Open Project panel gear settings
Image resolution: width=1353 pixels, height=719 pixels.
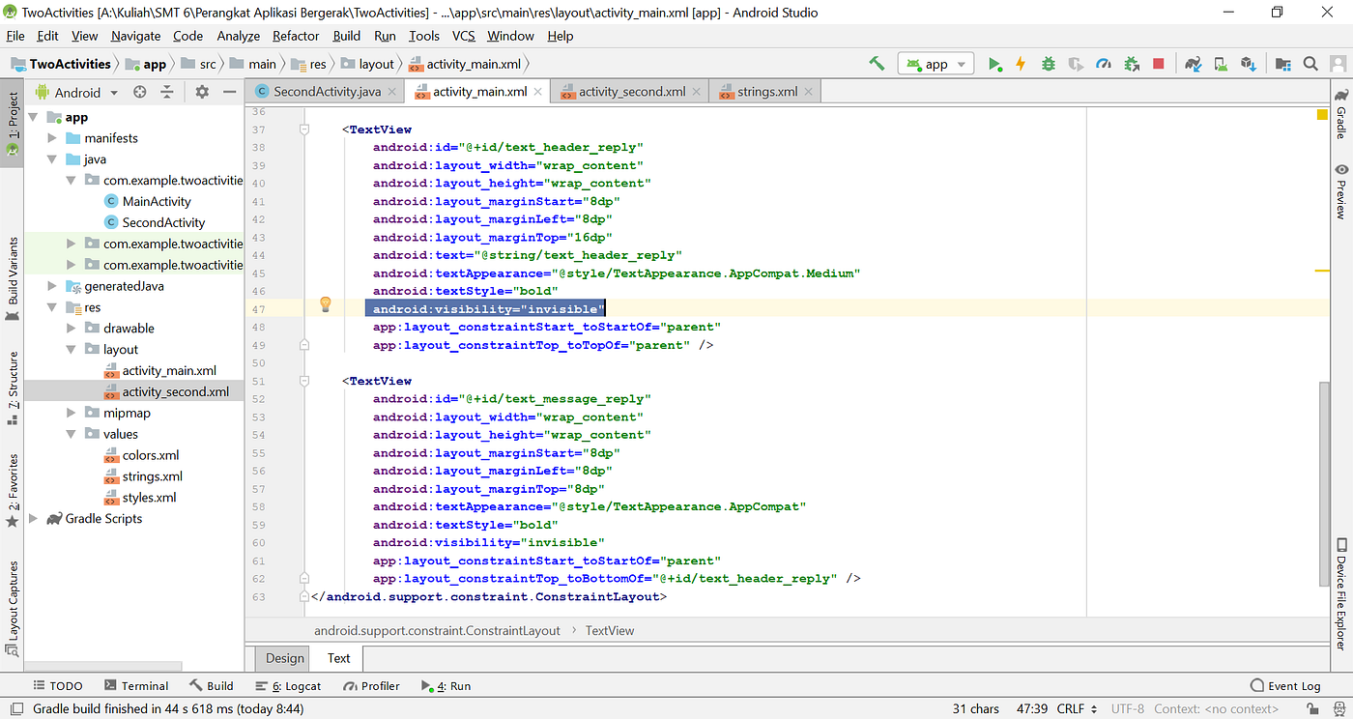coord(202,92)
